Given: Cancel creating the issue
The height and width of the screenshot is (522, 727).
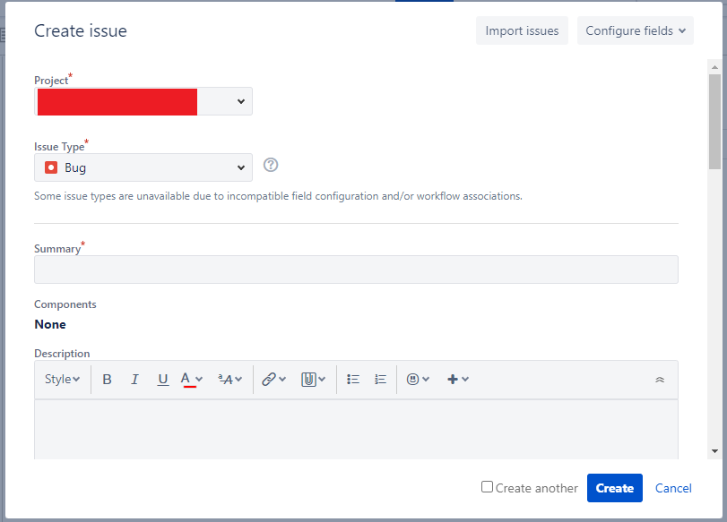Looking at the screenshot, I should tap(672, 488).
